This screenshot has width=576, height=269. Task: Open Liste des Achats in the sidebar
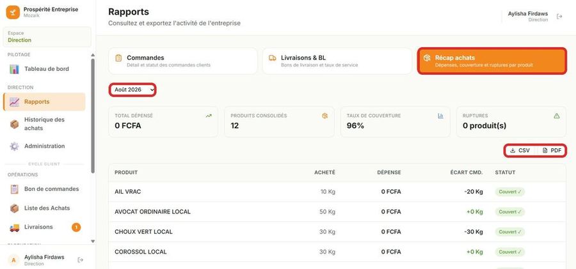click(x=44, y=208)
